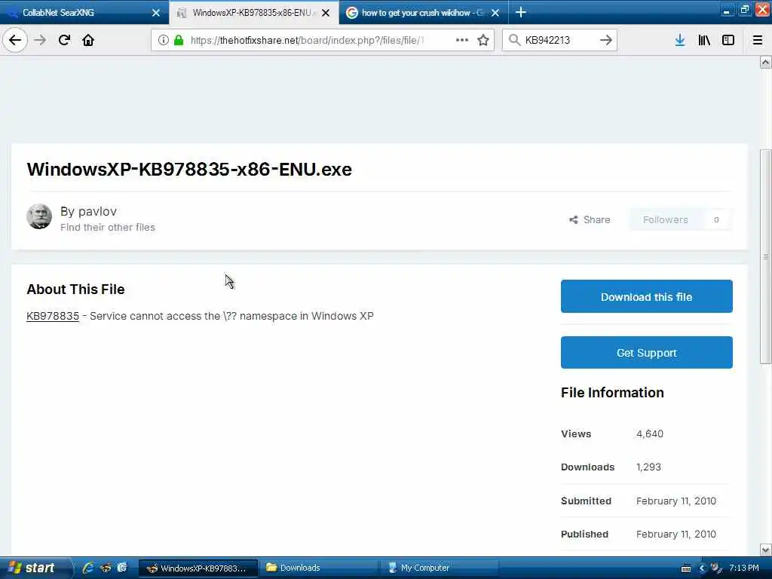Open Downloads folder from taskbar
The width and height of the screenshot is (772, 579).
pos(318,568)
